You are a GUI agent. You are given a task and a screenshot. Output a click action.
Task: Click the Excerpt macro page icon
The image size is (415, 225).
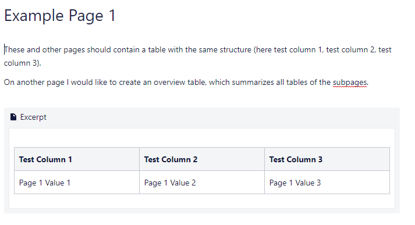(13, 117)
